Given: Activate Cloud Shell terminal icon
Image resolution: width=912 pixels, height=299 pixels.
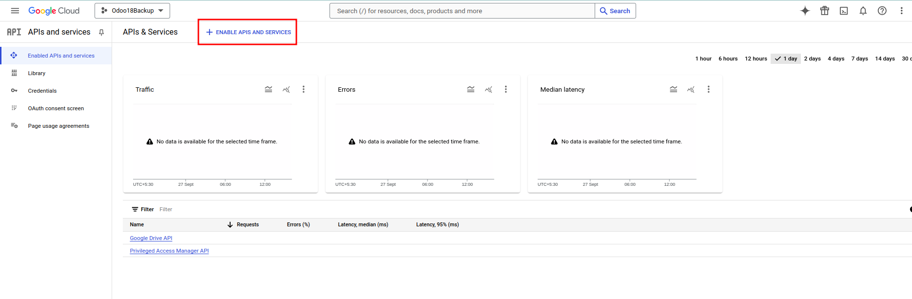Looking at the screenshot, I should tap(844, 11).
